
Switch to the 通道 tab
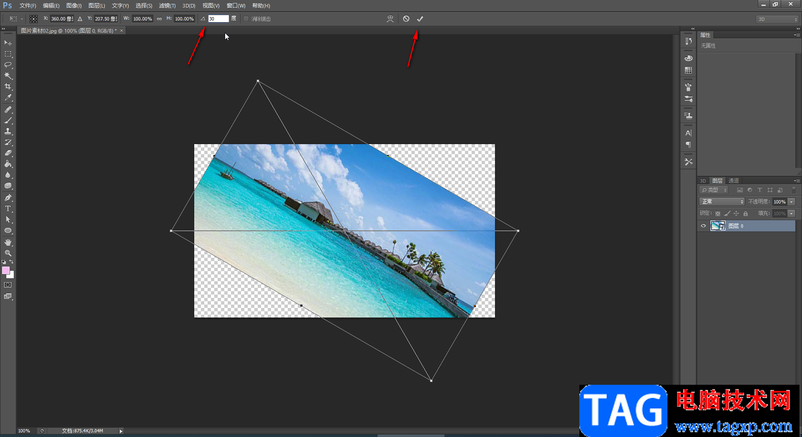point(733,180)
